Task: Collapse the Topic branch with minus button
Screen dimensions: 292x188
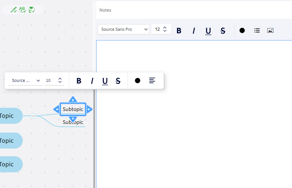Action: point(33,116)
